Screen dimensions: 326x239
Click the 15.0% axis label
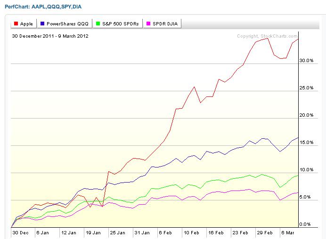click(306, 143)
